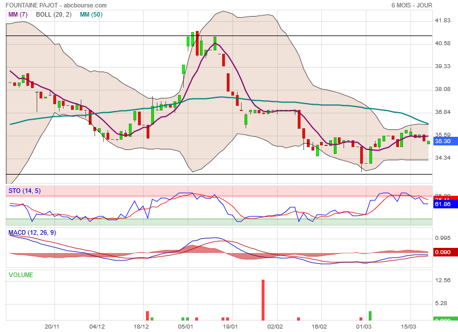Click the 12.56 volume axis label

[443, 280]
